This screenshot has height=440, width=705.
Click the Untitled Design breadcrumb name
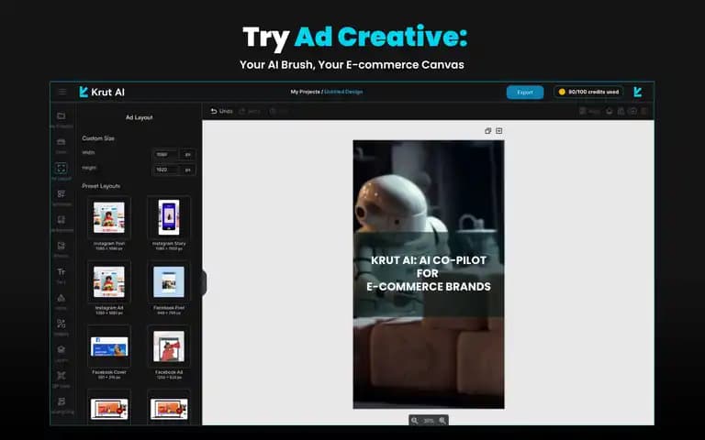pyautogui.click(x=343, y=92)
